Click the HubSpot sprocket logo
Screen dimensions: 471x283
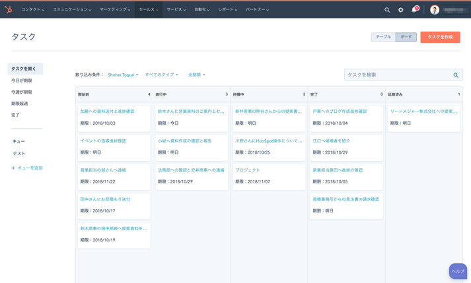[9, 9]
